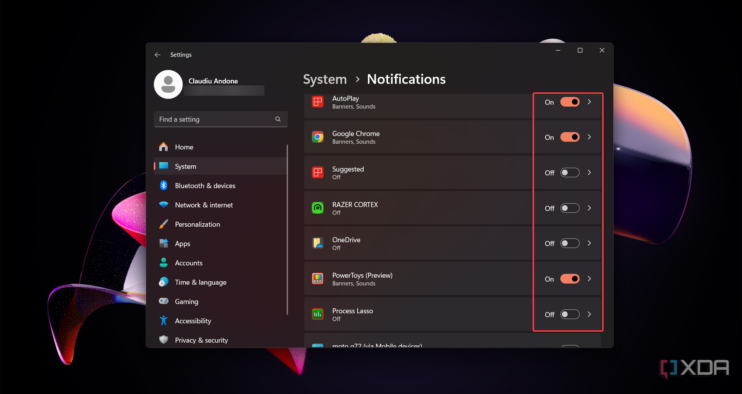Click the Bluetooth icon in sidebar
Screen dimensions: 742x394
163,185
